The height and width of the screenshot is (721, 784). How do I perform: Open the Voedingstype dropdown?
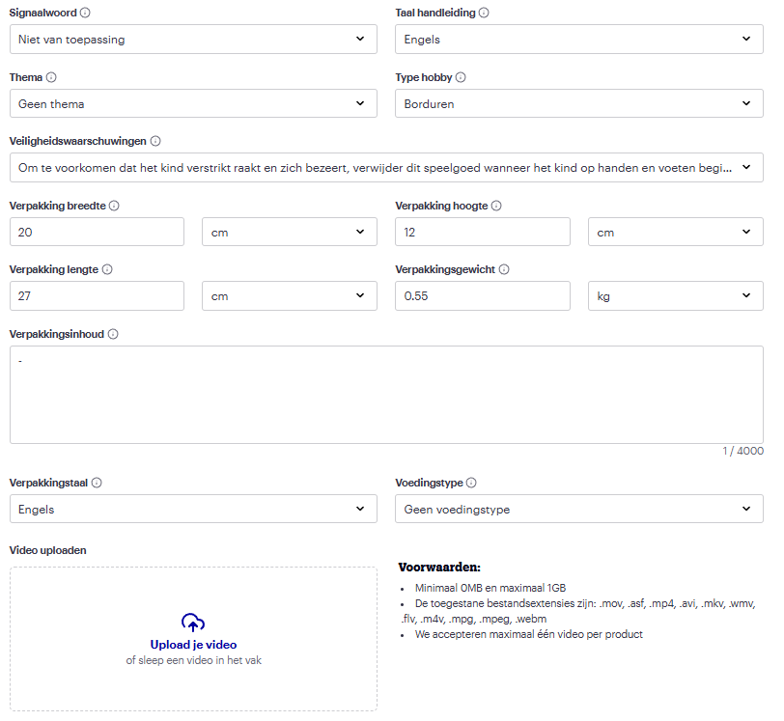(x=578, y=509)
